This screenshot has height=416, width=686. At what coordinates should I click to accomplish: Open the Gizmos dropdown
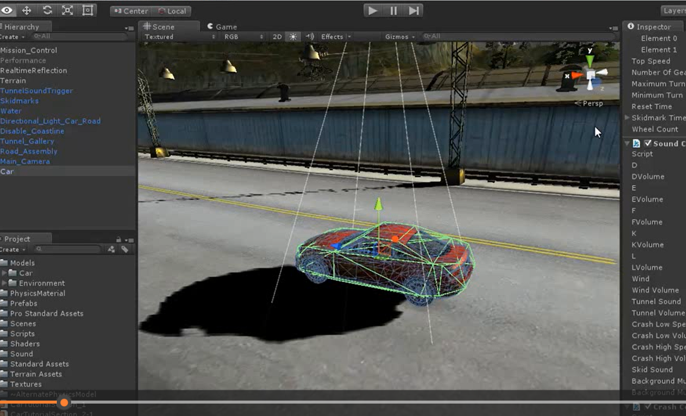point(400,37)
